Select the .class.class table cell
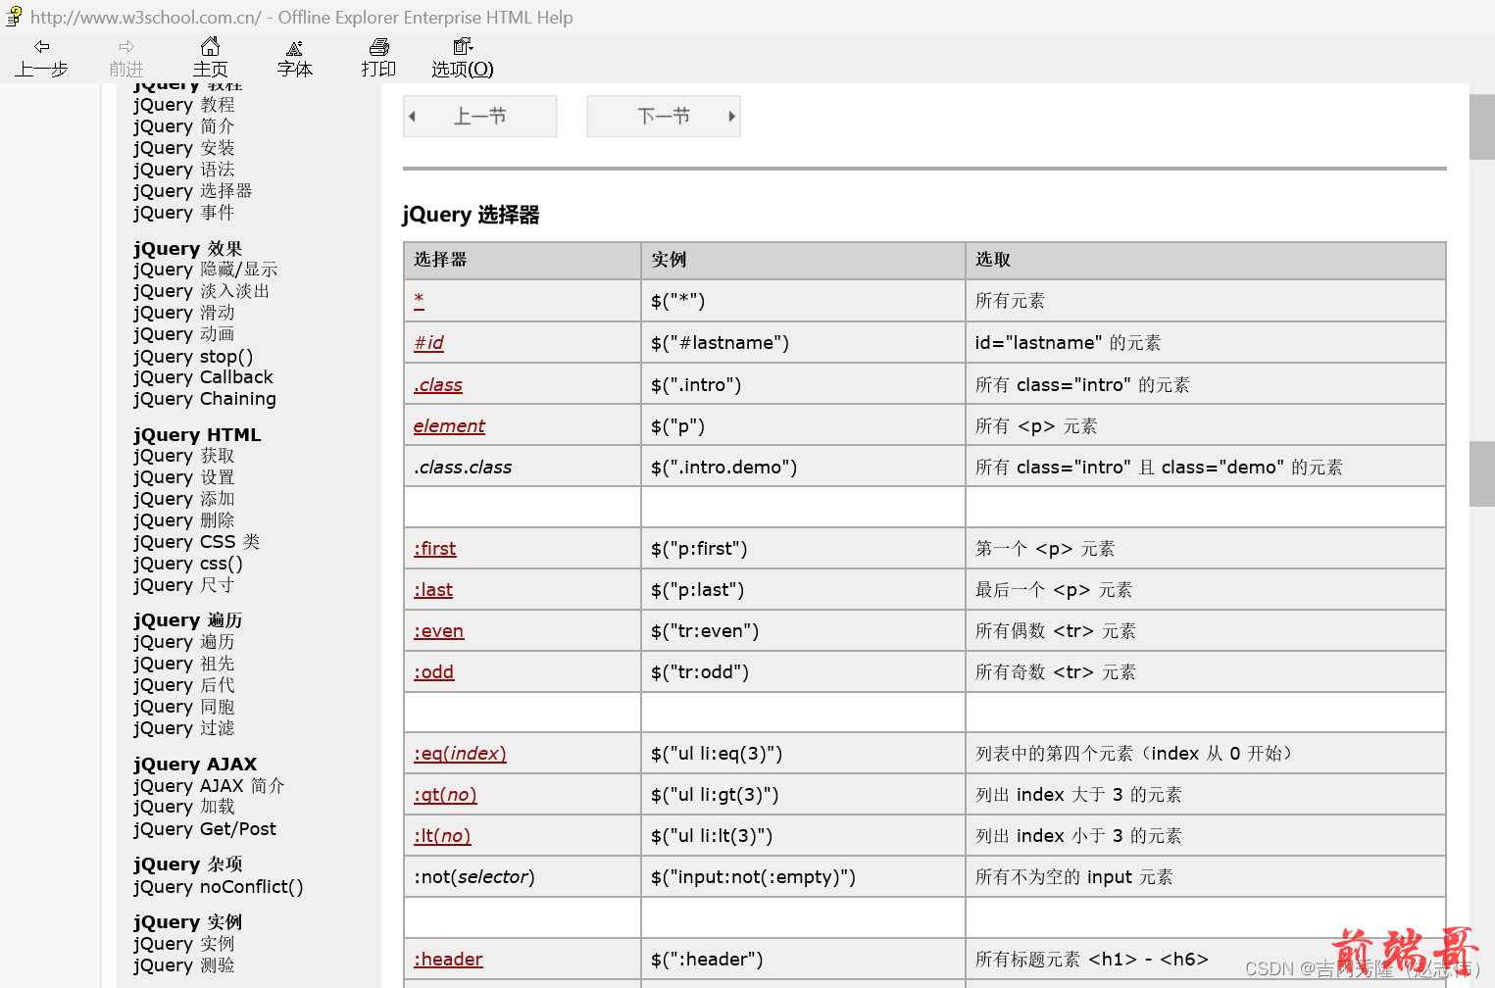The height and width of the screenshot is (988, 1495). pos(522,467)
